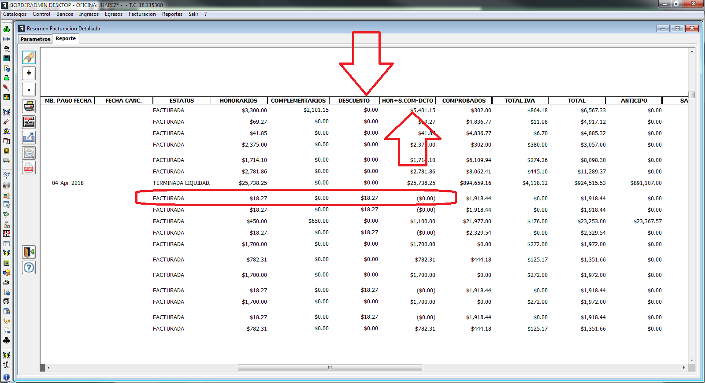The image size is (705, 383).
Task: Open the Catalogos menu
Action: [x=15, y=14]
